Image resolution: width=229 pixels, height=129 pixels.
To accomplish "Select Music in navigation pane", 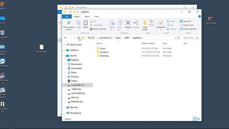I will click(74, 72).
